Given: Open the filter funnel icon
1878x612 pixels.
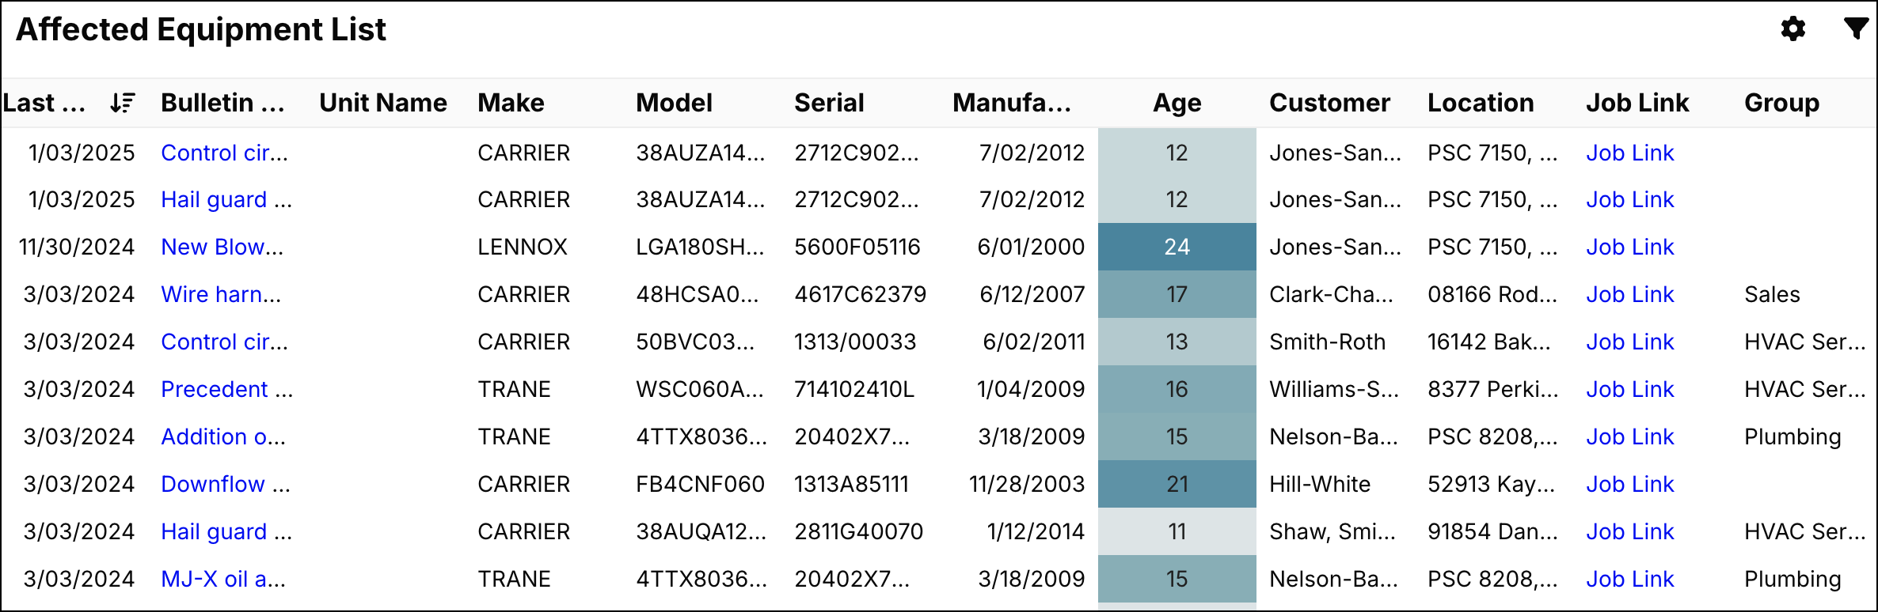Looking at the screenshot, I should [x=1855, y=28].
